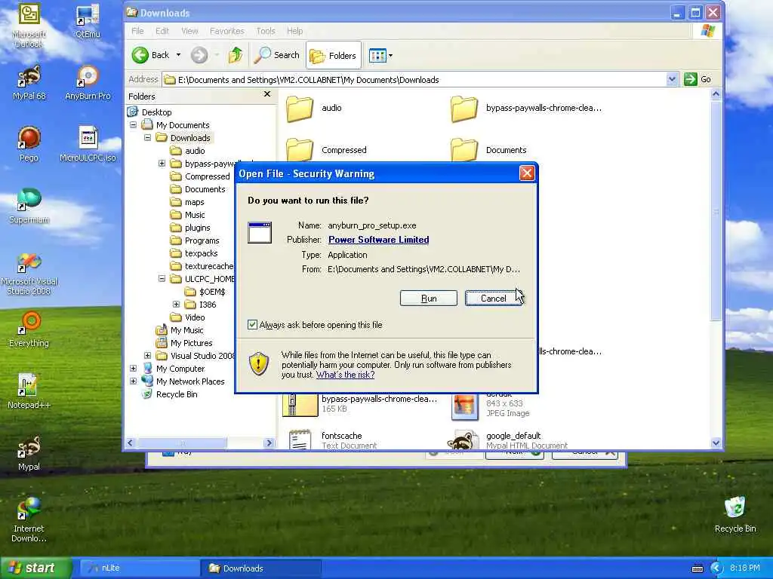Expand the Address bar dropdown

(x=671, y=79)
